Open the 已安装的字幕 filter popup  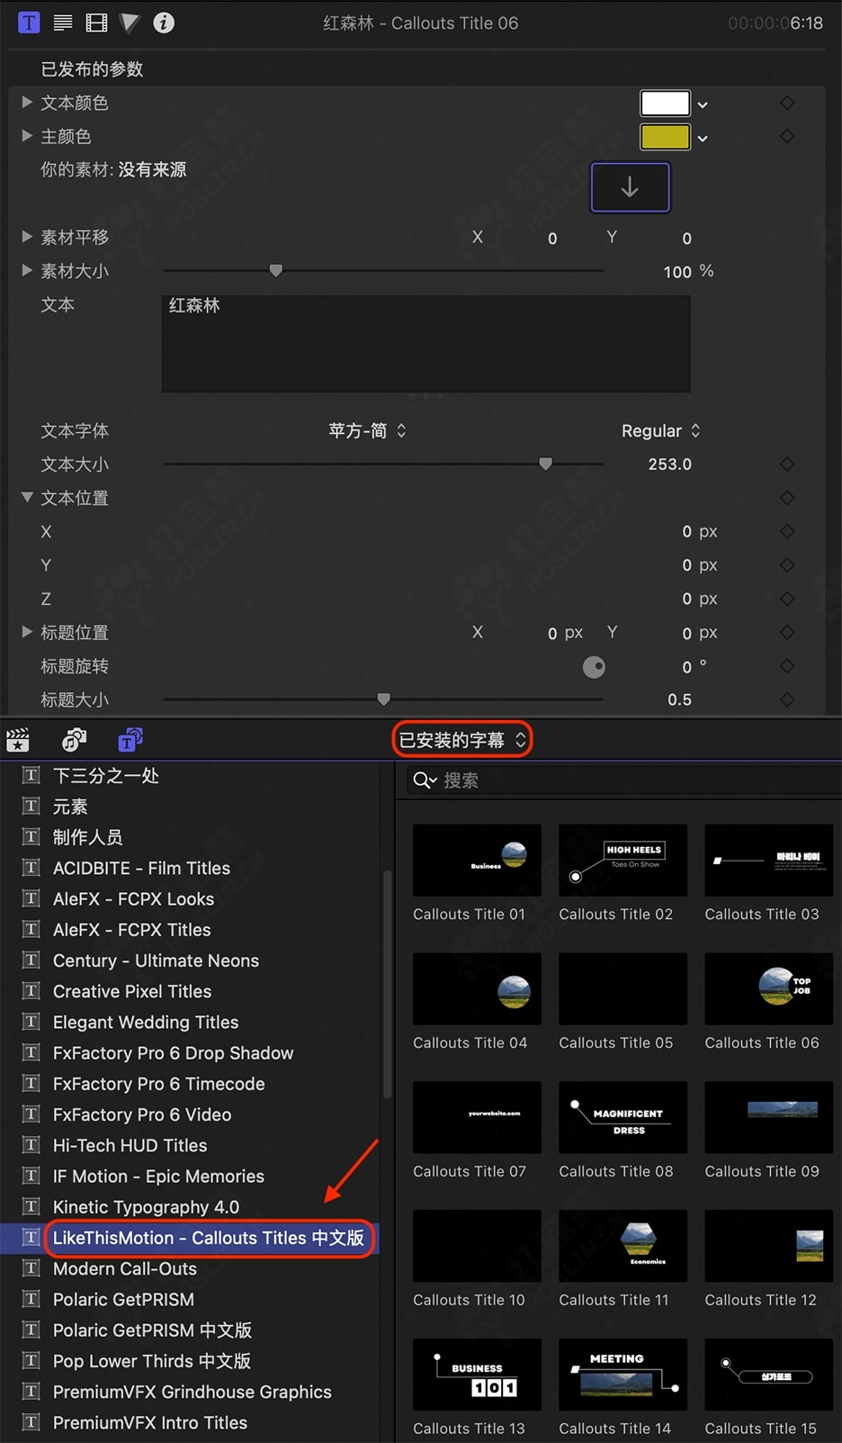462,740
